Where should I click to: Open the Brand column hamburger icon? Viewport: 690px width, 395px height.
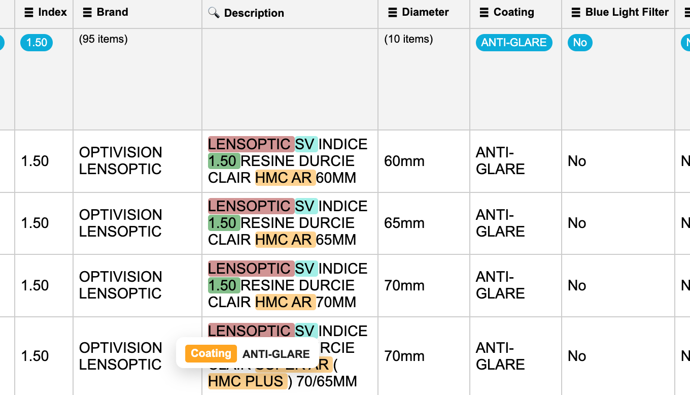87,12
